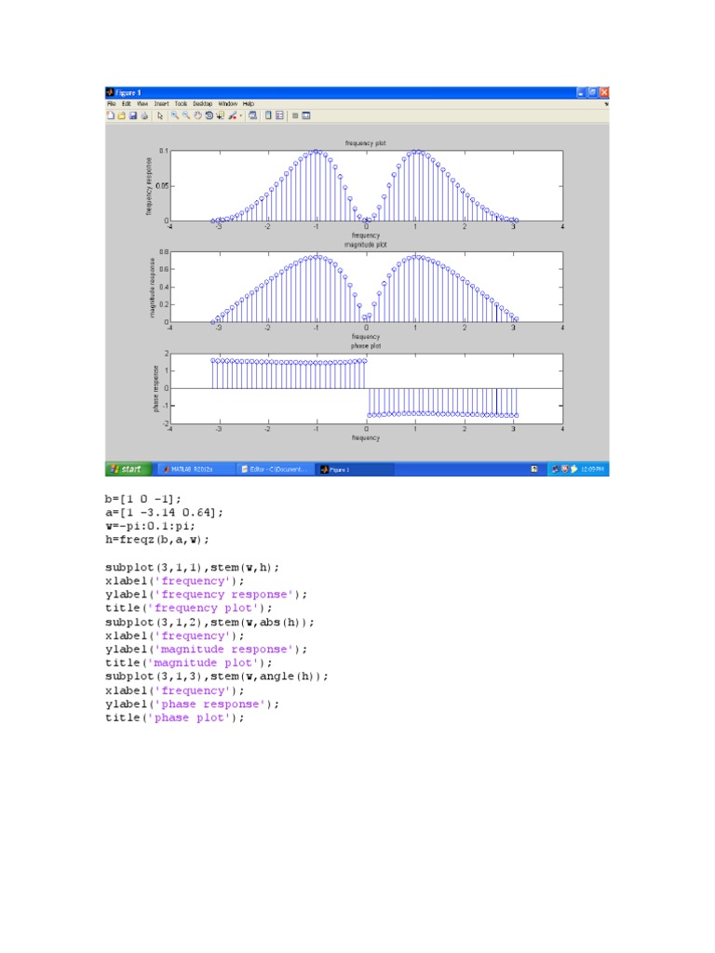Click the line 'subplot(3,1,2),stem(w,abs(h));'
715x953 pixels.
[209, 622]
